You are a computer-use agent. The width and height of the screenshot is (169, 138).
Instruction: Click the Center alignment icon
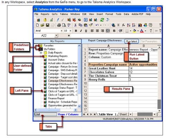click(x=97, y=31)
